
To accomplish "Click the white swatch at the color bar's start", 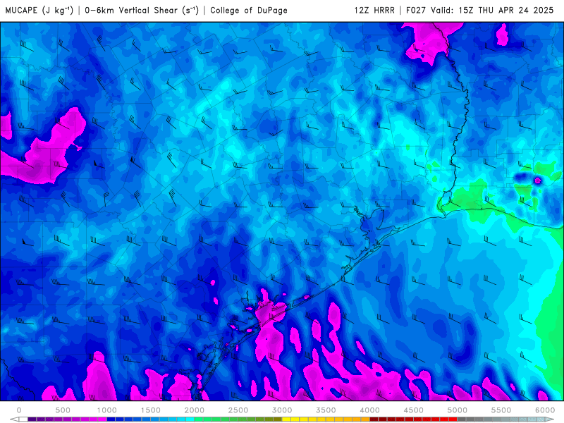I will point(23,419).
